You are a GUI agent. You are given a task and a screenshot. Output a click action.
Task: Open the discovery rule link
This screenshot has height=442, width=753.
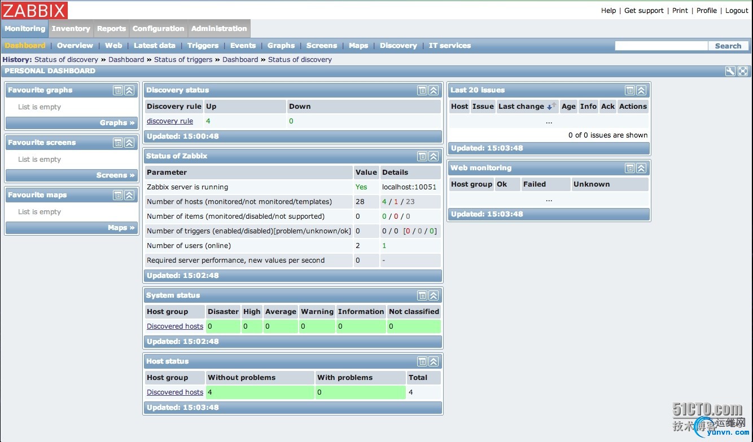(x=170, y=121)
